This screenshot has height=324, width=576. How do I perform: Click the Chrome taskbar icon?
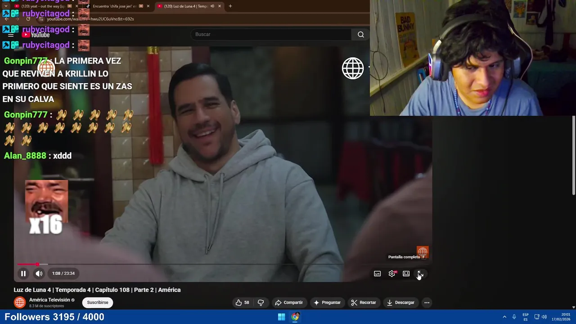[x=295, y=317]
